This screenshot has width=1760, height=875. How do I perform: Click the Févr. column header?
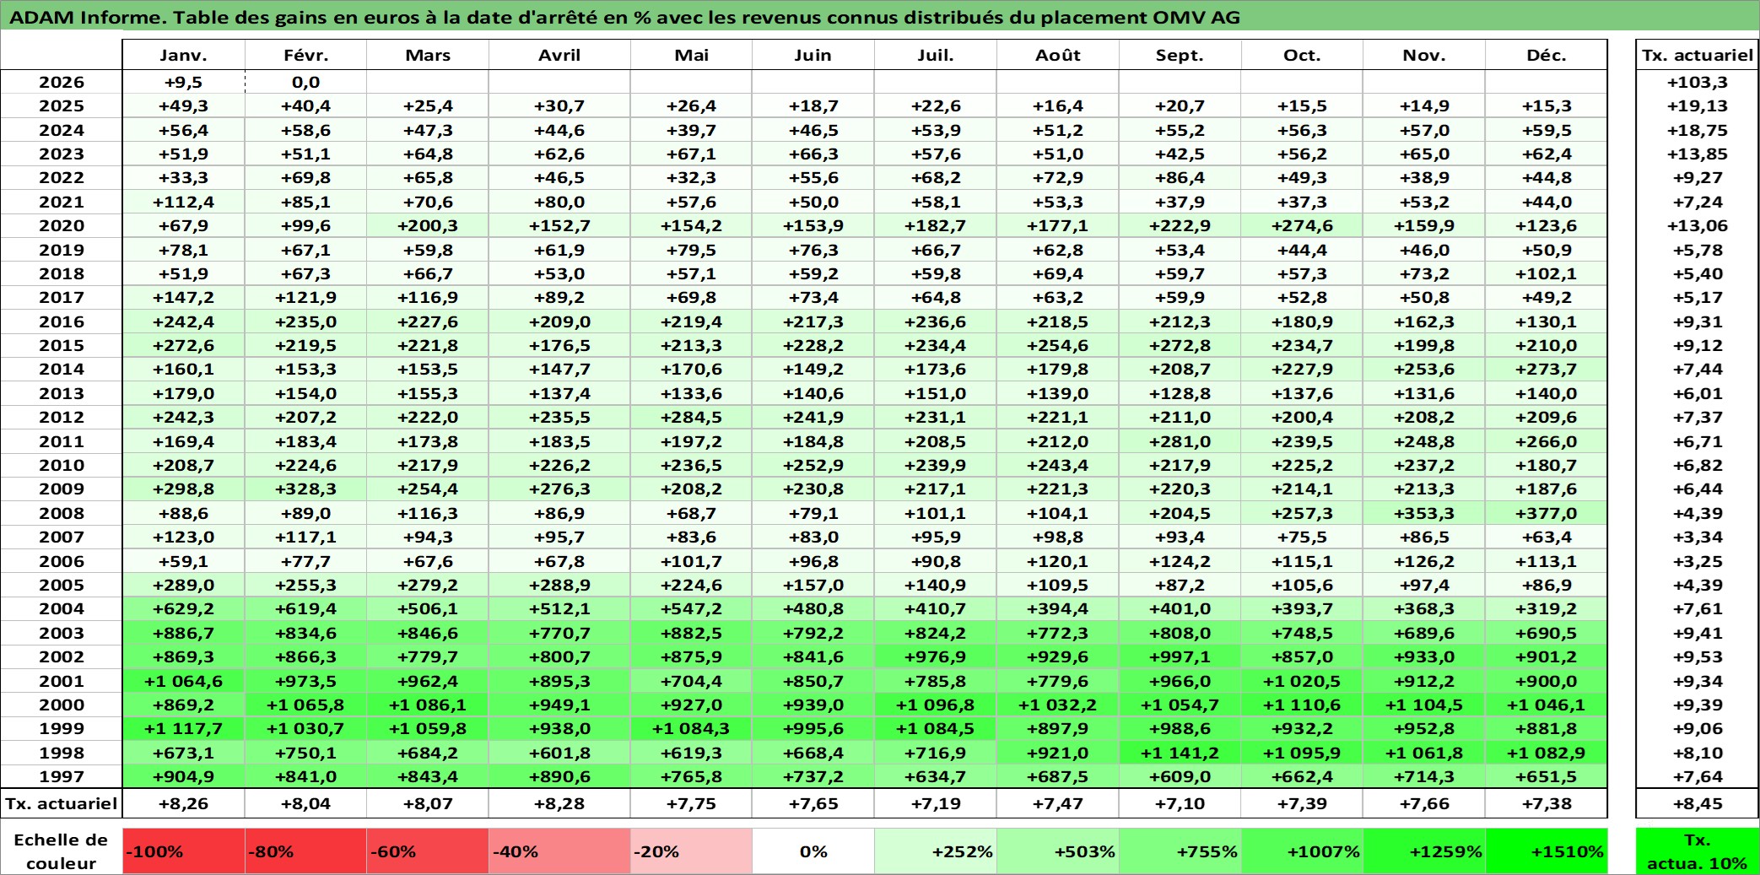coord(305,55)
